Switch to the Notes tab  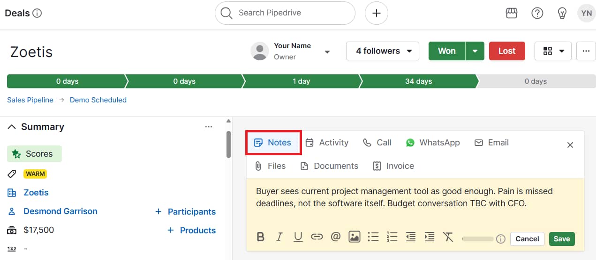(273, 143)
